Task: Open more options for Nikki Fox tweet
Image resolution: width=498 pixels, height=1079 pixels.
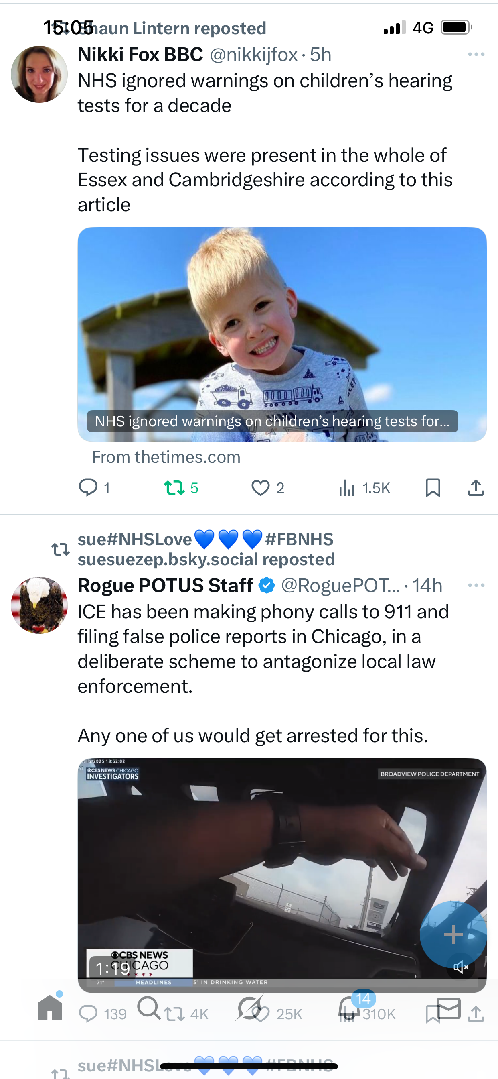Action: coord(476,55)
